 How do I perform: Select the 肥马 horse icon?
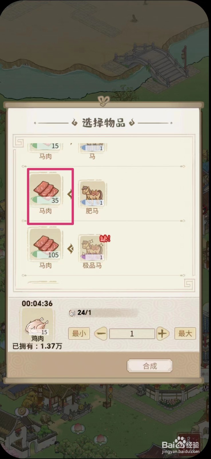[92, 194]
